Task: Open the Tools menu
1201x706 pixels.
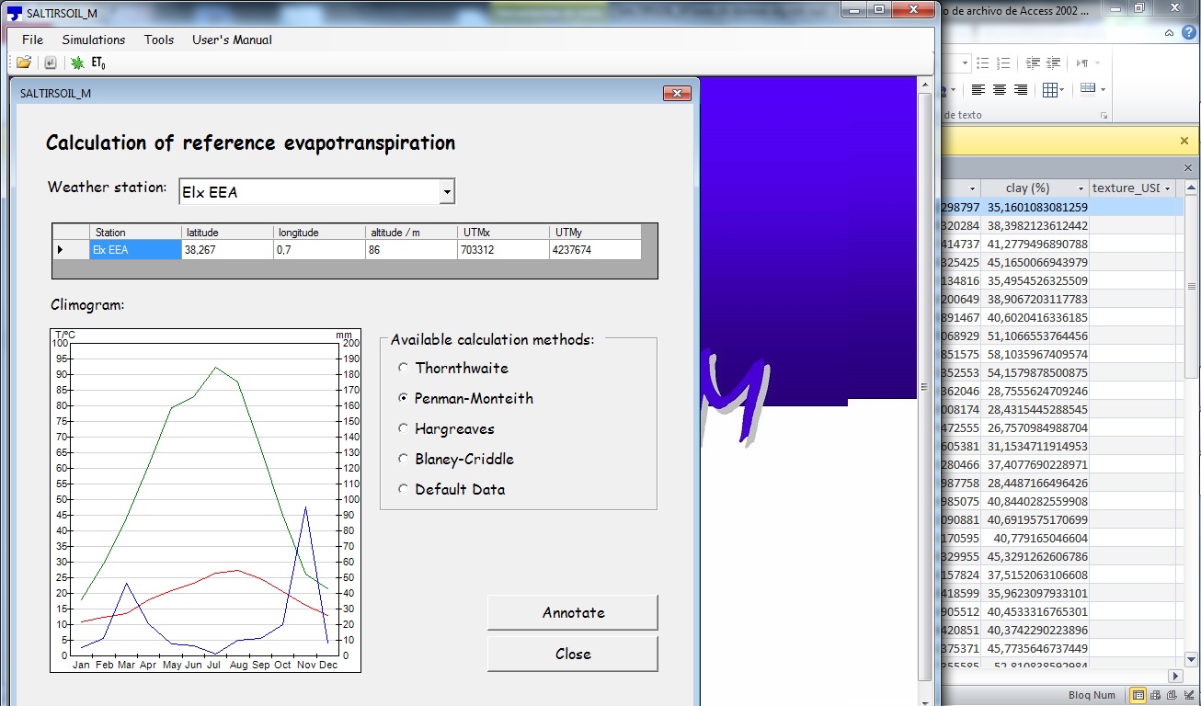Action: pyautogui.click(x=159, y=40)
